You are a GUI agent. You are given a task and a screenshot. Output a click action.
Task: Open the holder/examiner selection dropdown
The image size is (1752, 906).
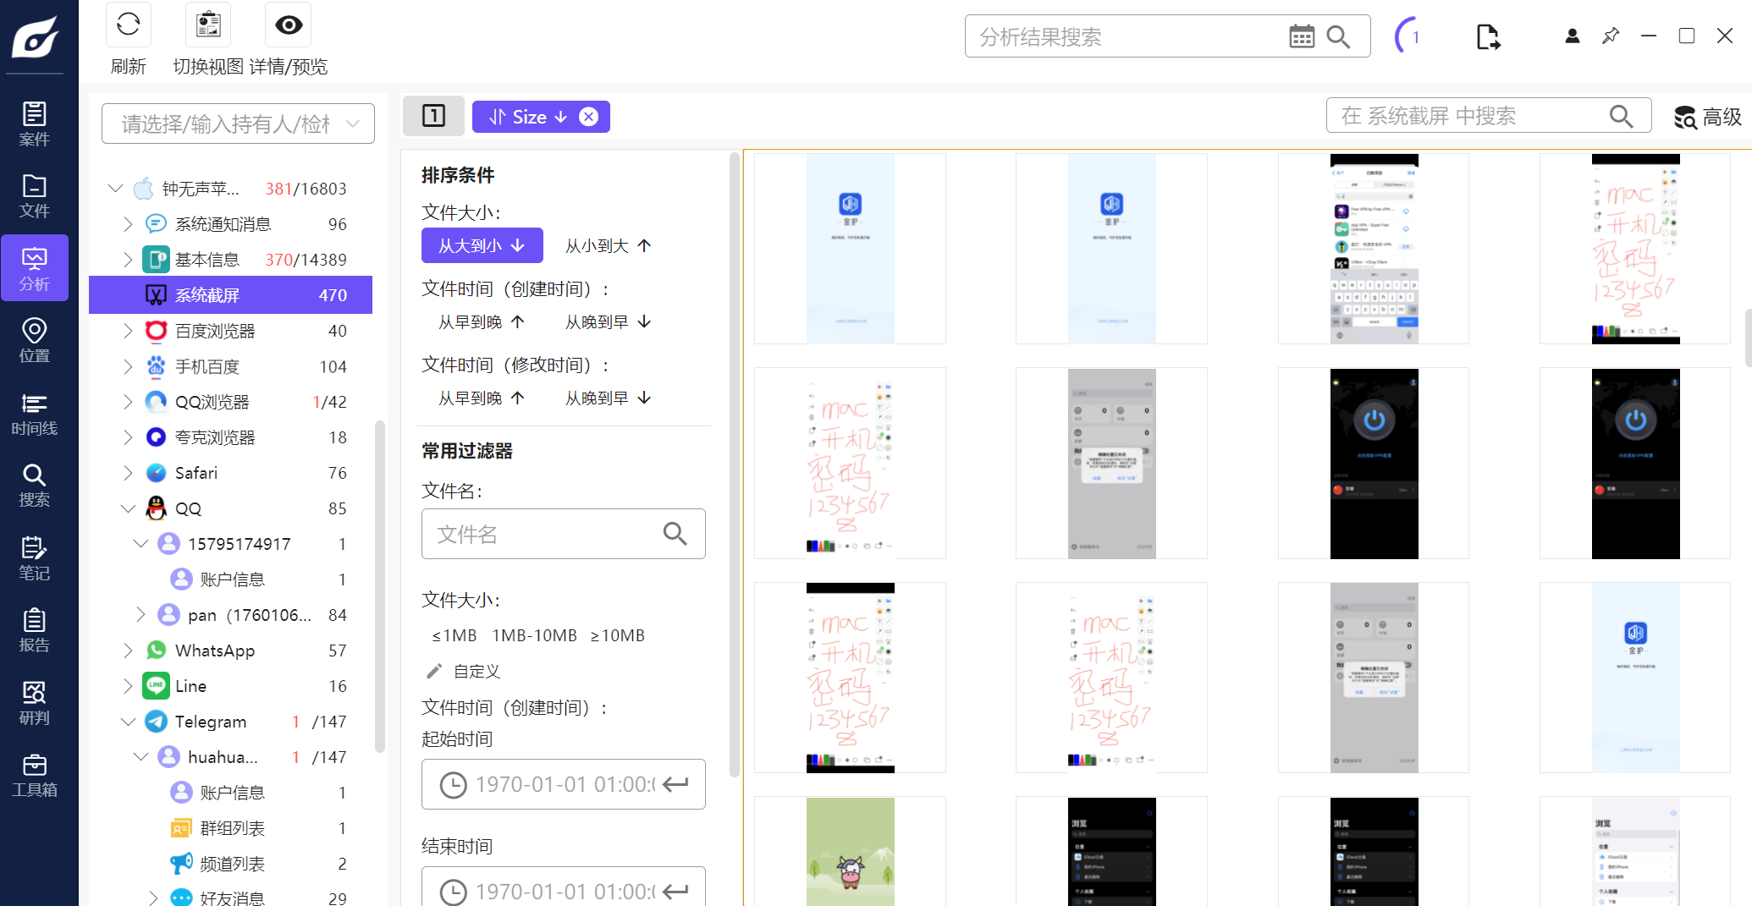tap(238, 124)
